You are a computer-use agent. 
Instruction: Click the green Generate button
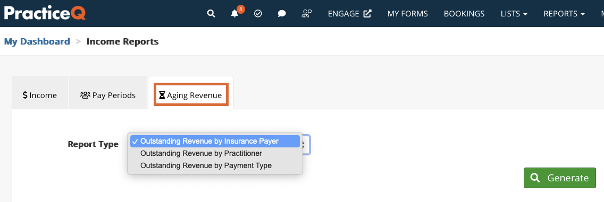point(560,178)
